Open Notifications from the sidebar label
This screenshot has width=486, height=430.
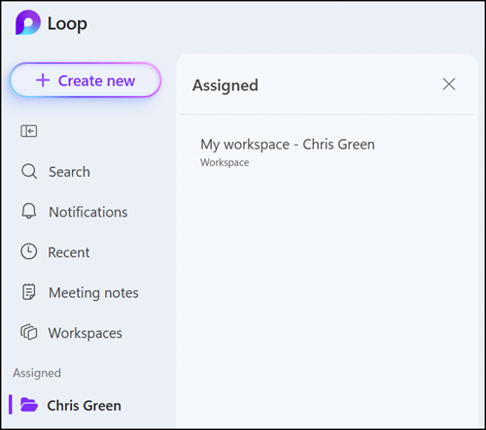tap(88, 213)
